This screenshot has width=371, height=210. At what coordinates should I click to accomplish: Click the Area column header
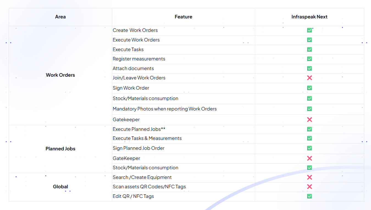[x=60, y=17]
